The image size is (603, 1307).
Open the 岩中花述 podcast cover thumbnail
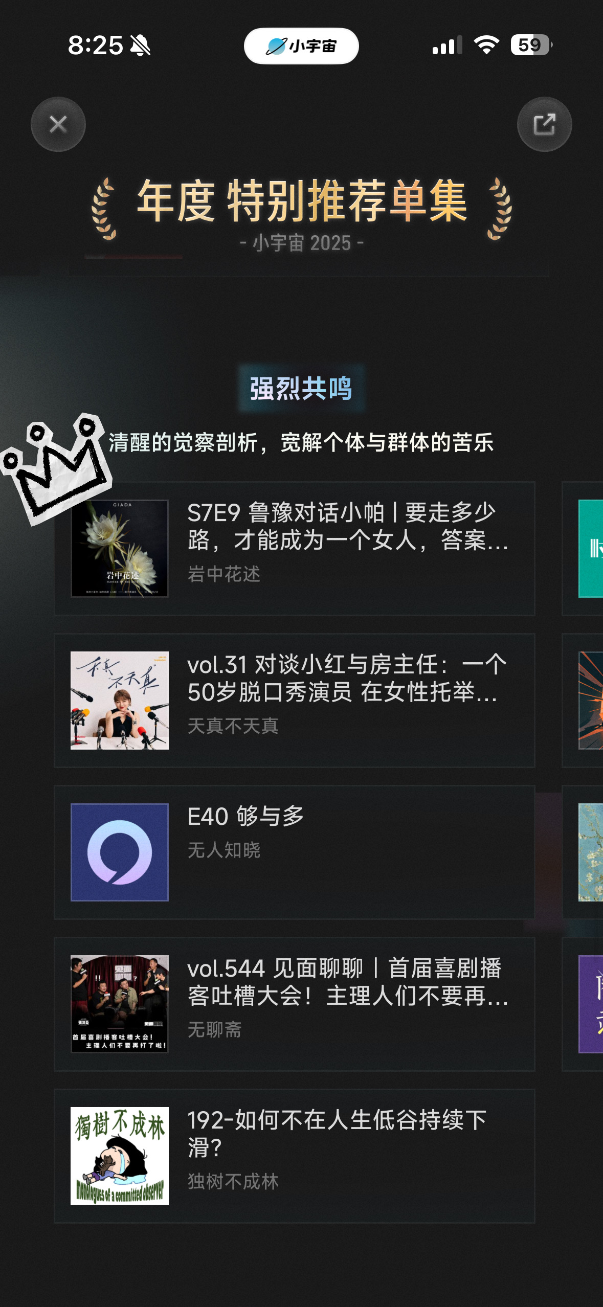120,548
